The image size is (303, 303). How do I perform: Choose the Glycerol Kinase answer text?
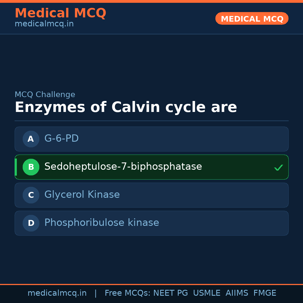(x=82, y=195)
